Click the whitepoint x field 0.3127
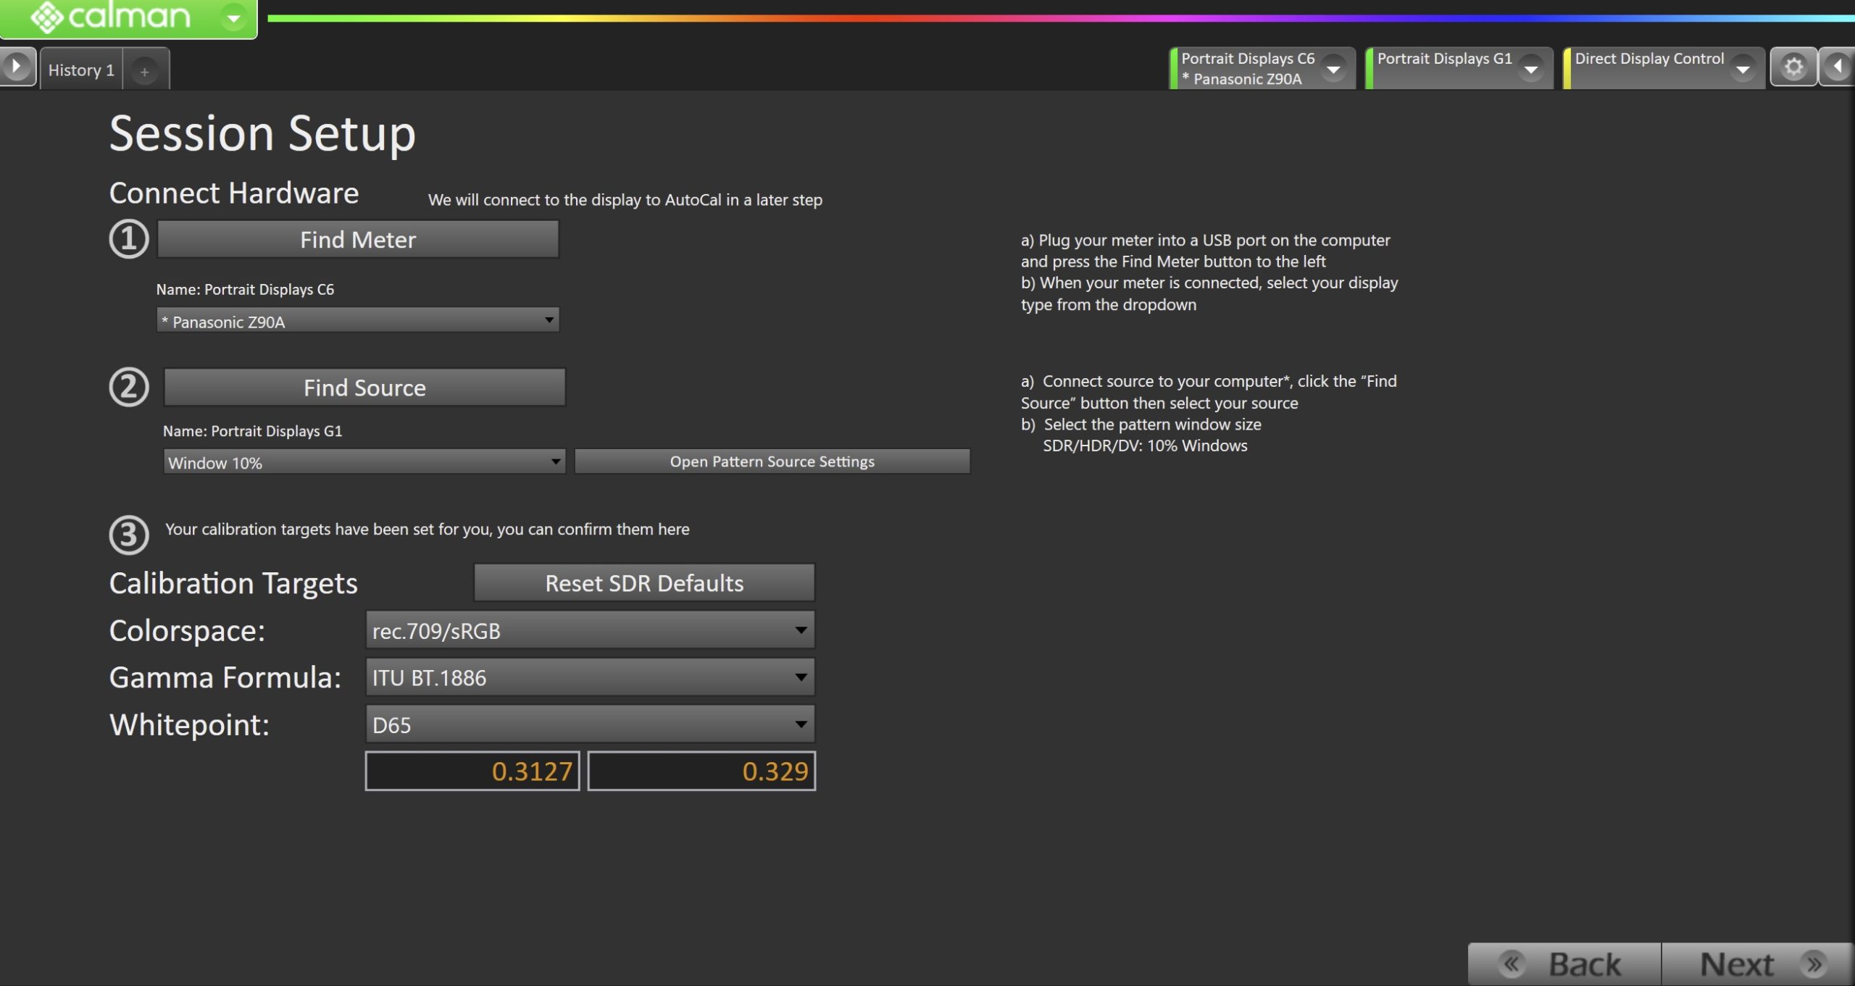Image resolution: width=1855 pixels, height=986 pixels. pos(472,771)
